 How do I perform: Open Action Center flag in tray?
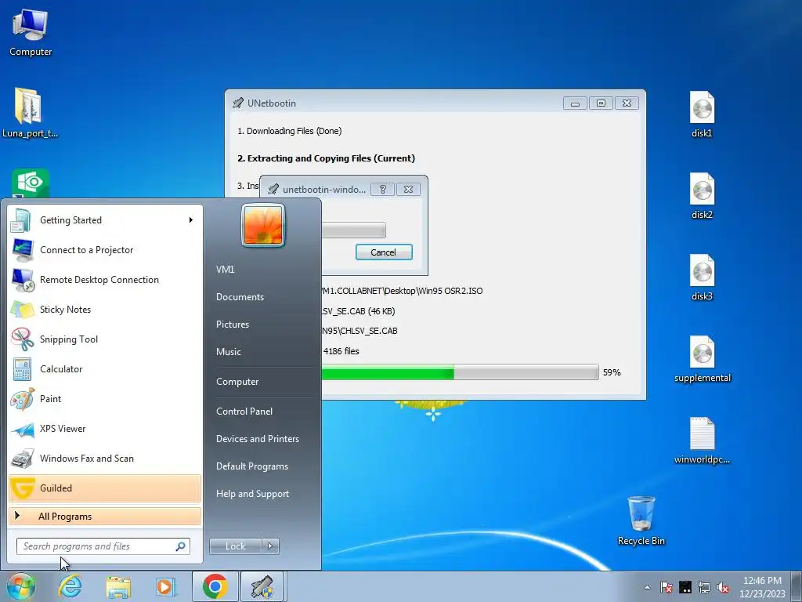[666, 587]
